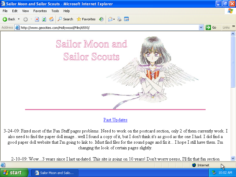This screenshot has height=177, width=236.
Task: Open the Tools menu
Action: (x=55, y=11)
